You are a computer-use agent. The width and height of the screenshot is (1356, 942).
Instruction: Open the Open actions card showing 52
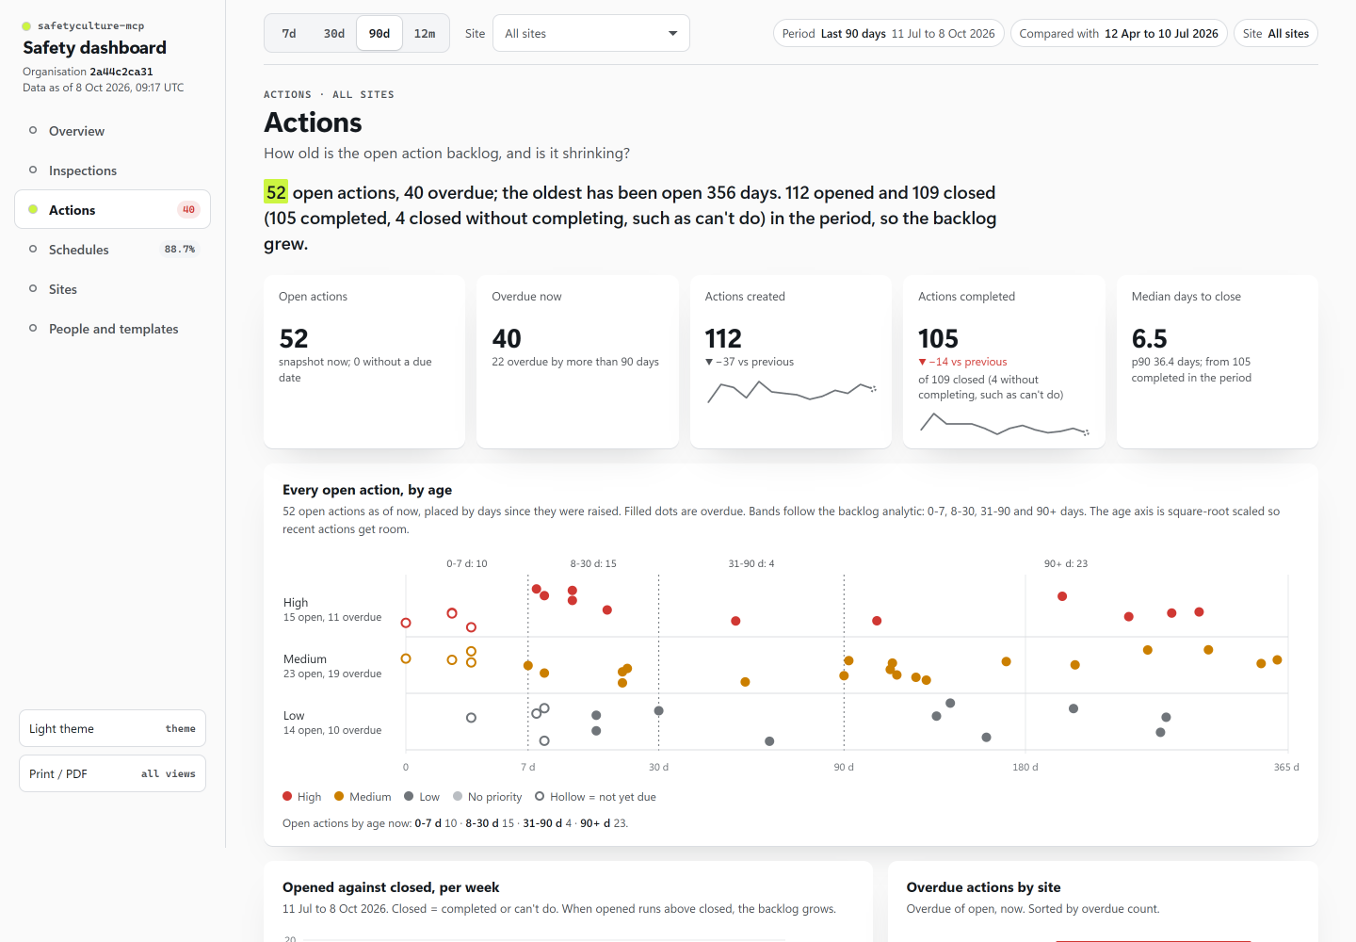[x=364, y=362]
